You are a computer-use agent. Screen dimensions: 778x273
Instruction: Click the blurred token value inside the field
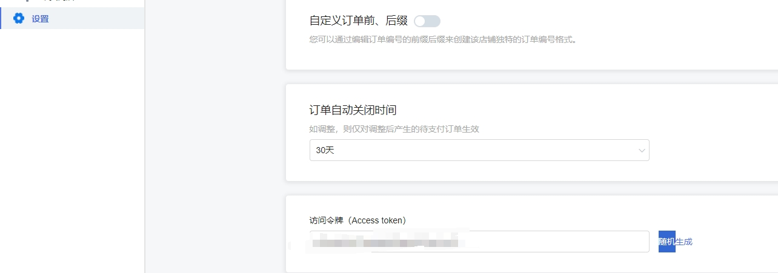point(388,243)
